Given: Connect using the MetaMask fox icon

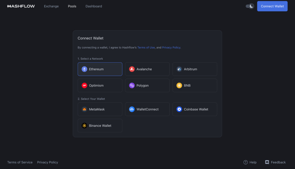Looking at the screenshot, I should 84,109.
